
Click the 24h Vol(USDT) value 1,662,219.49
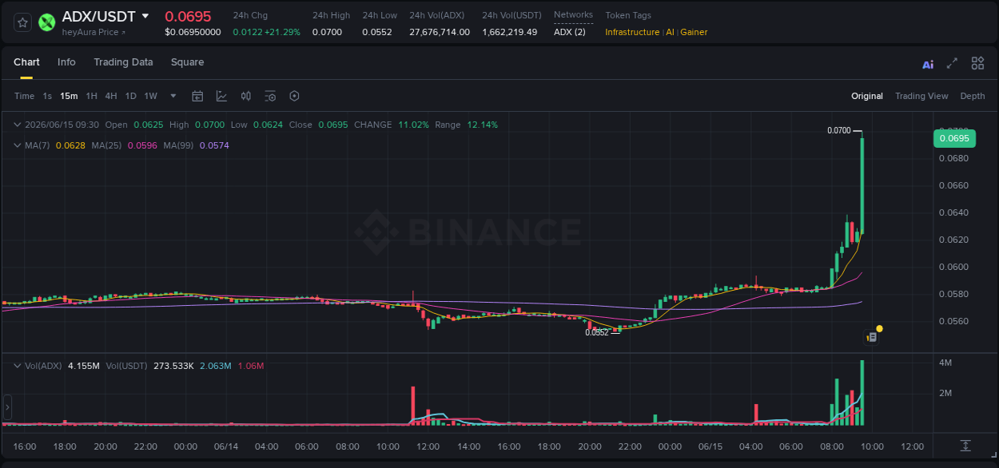510,32
